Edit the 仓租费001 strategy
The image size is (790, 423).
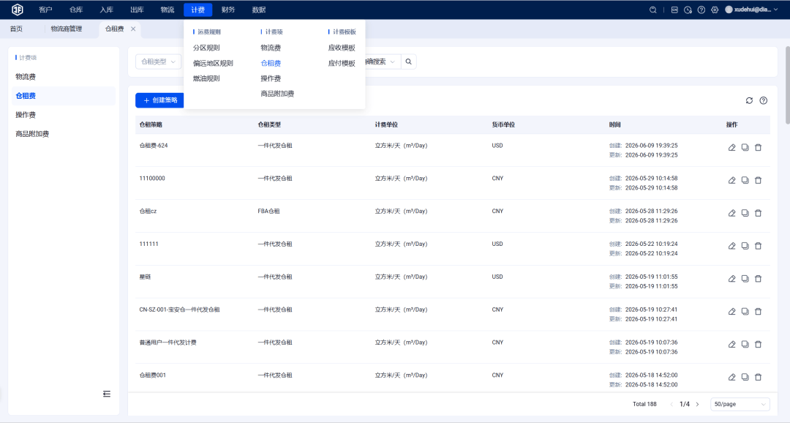tap(731, 377)
